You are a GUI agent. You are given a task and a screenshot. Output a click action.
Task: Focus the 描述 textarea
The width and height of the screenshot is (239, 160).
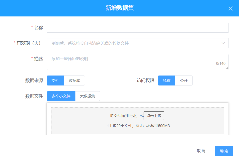pyautogui.click(x=132, y=62)
